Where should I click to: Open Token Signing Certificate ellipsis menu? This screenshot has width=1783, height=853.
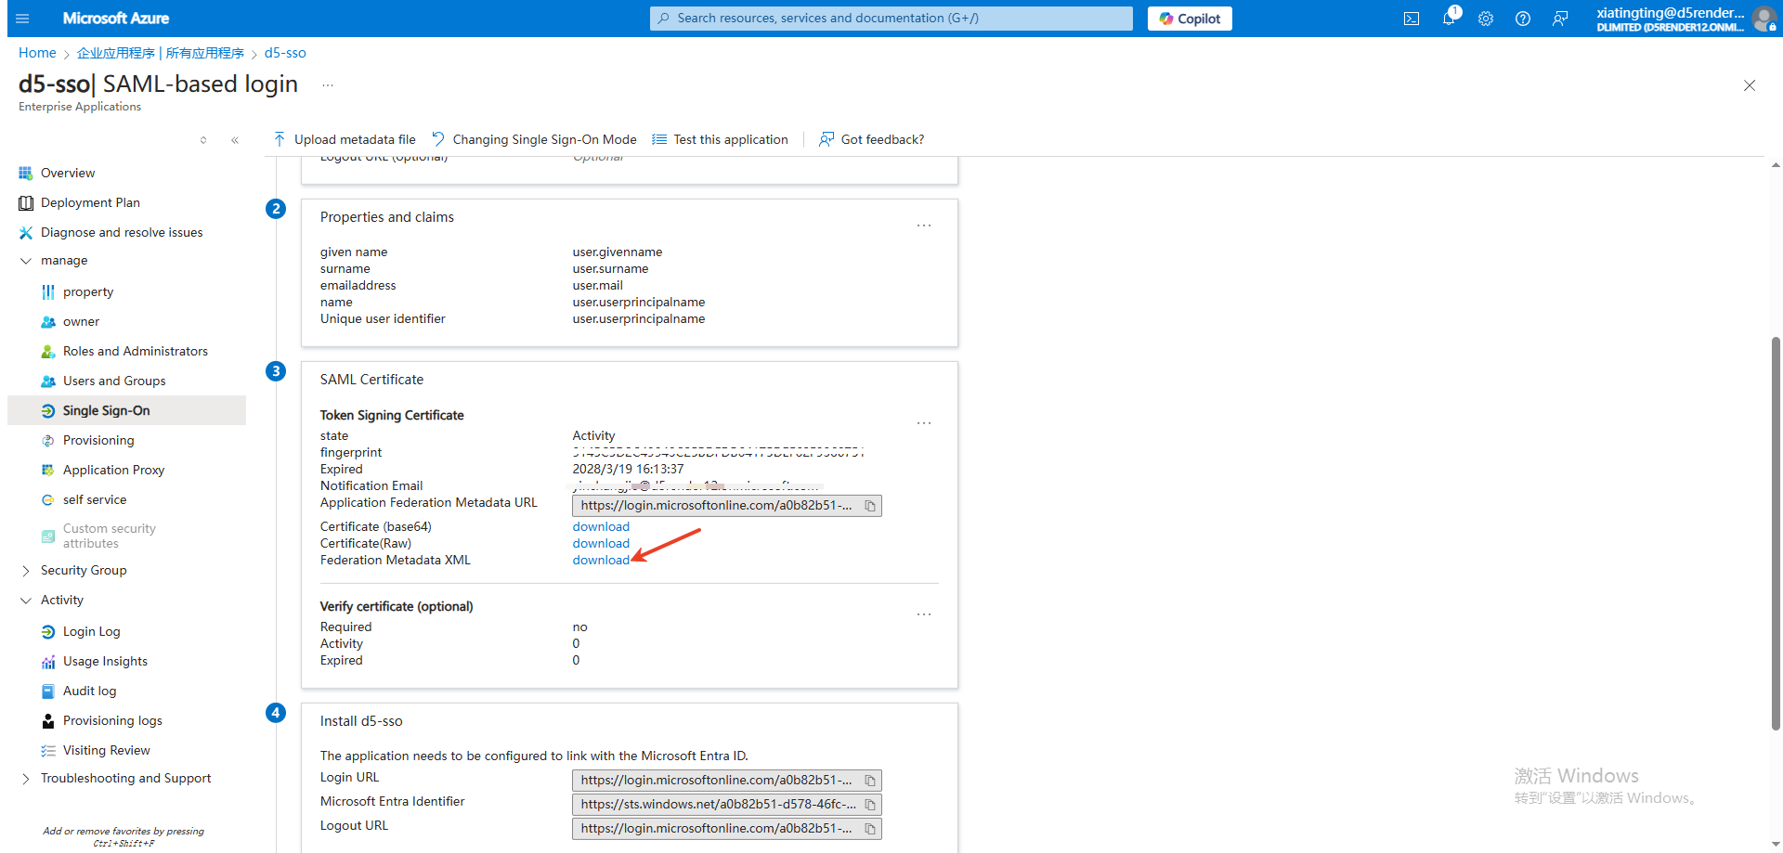(x=924, y=423)
